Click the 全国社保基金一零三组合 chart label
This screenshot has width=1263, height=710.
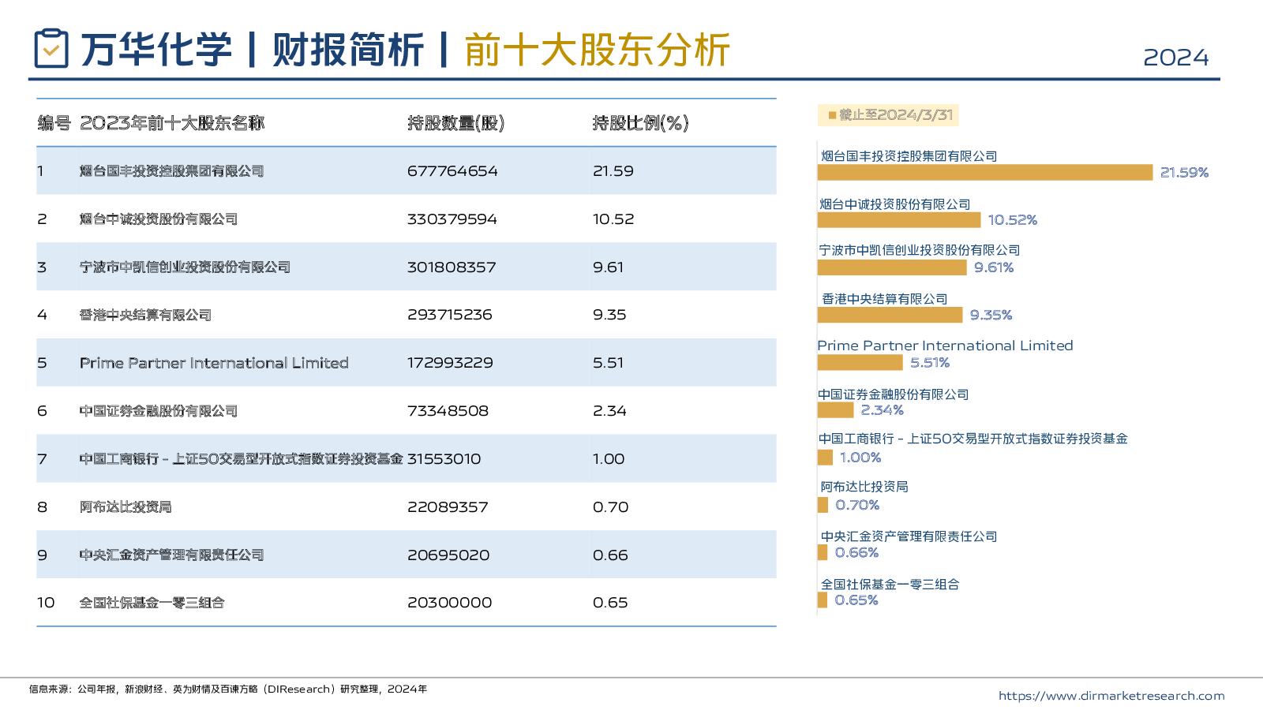coord(890,585)
